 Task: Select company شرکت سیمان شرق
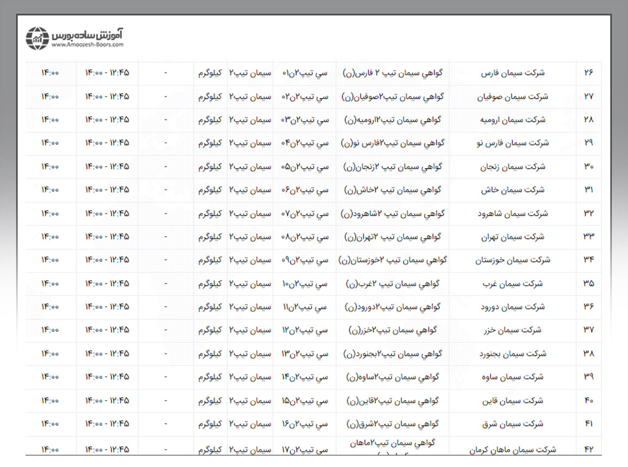click(x=513, y=424)
